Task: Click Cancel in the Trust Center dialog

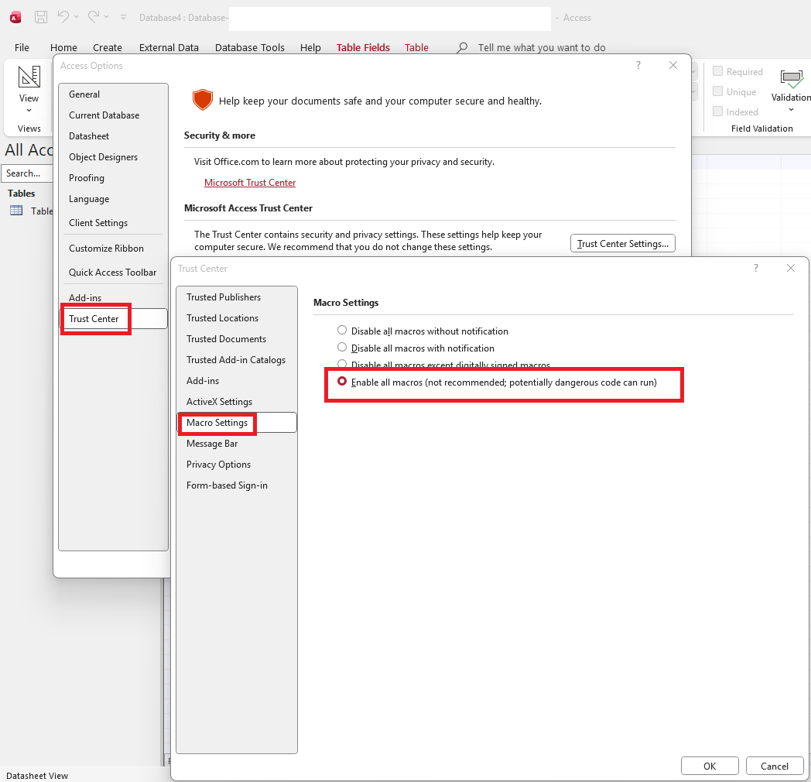Action: coord(775,766)
